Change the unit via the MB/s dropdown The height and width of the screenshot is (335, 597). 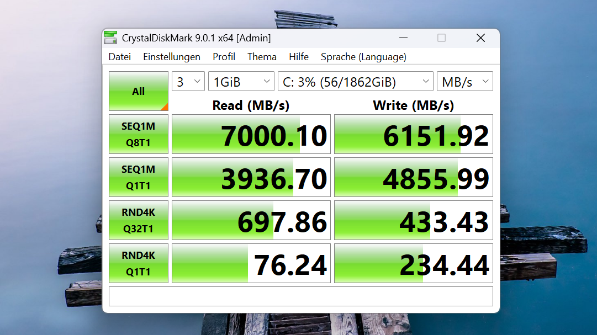tap(464, 81)
